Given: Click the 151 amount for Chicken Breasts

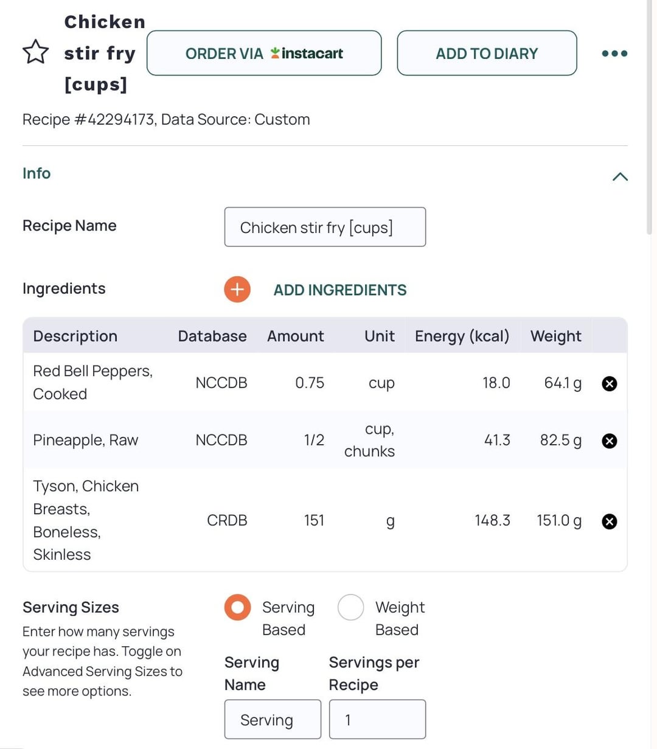Looking at the screenshot, I should 314,520.
